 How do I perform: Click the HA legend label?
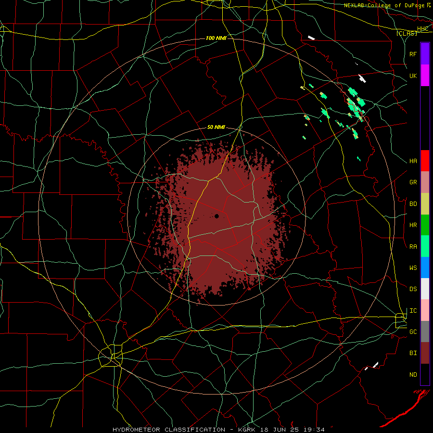[x=413, y=161]
